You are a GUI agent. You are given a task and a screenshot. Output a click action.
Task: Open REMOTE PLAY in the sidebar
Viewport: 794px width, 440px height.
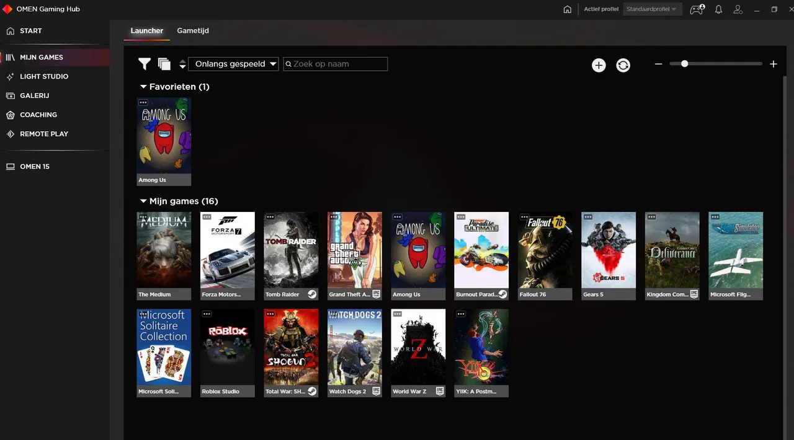tap(55, 134)
